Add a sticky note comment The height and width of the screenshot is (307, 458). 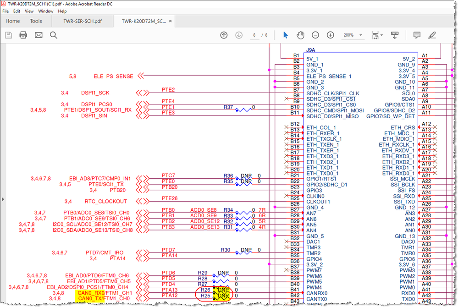[x=416, y=35]
